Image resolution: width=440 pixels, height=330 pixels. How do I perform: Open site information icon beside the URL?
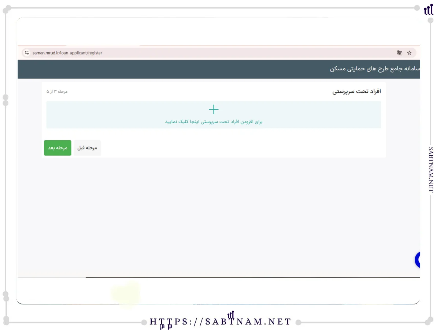(x=26, y=53)
